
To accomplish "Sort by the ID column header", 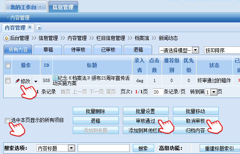I will click(x=46, y=65).
